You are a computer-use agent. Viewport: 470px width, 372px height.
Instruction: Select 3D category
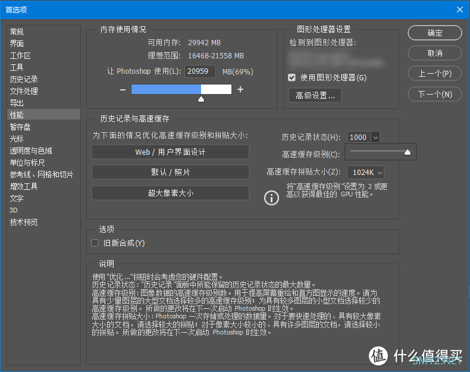[44, 210]
